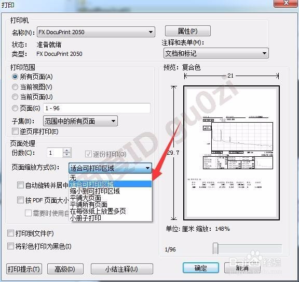Decrease copies with the down spinner arrow
Screen dimensions: 299x282
(67, 155)
